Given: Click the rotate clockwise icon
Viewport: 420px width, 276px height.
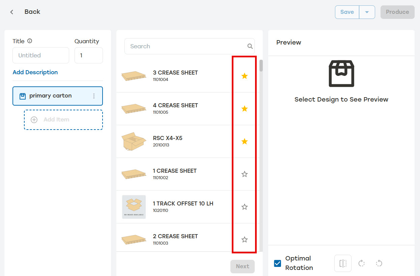Looking at the screenshot, I should [x=362, y=263].
